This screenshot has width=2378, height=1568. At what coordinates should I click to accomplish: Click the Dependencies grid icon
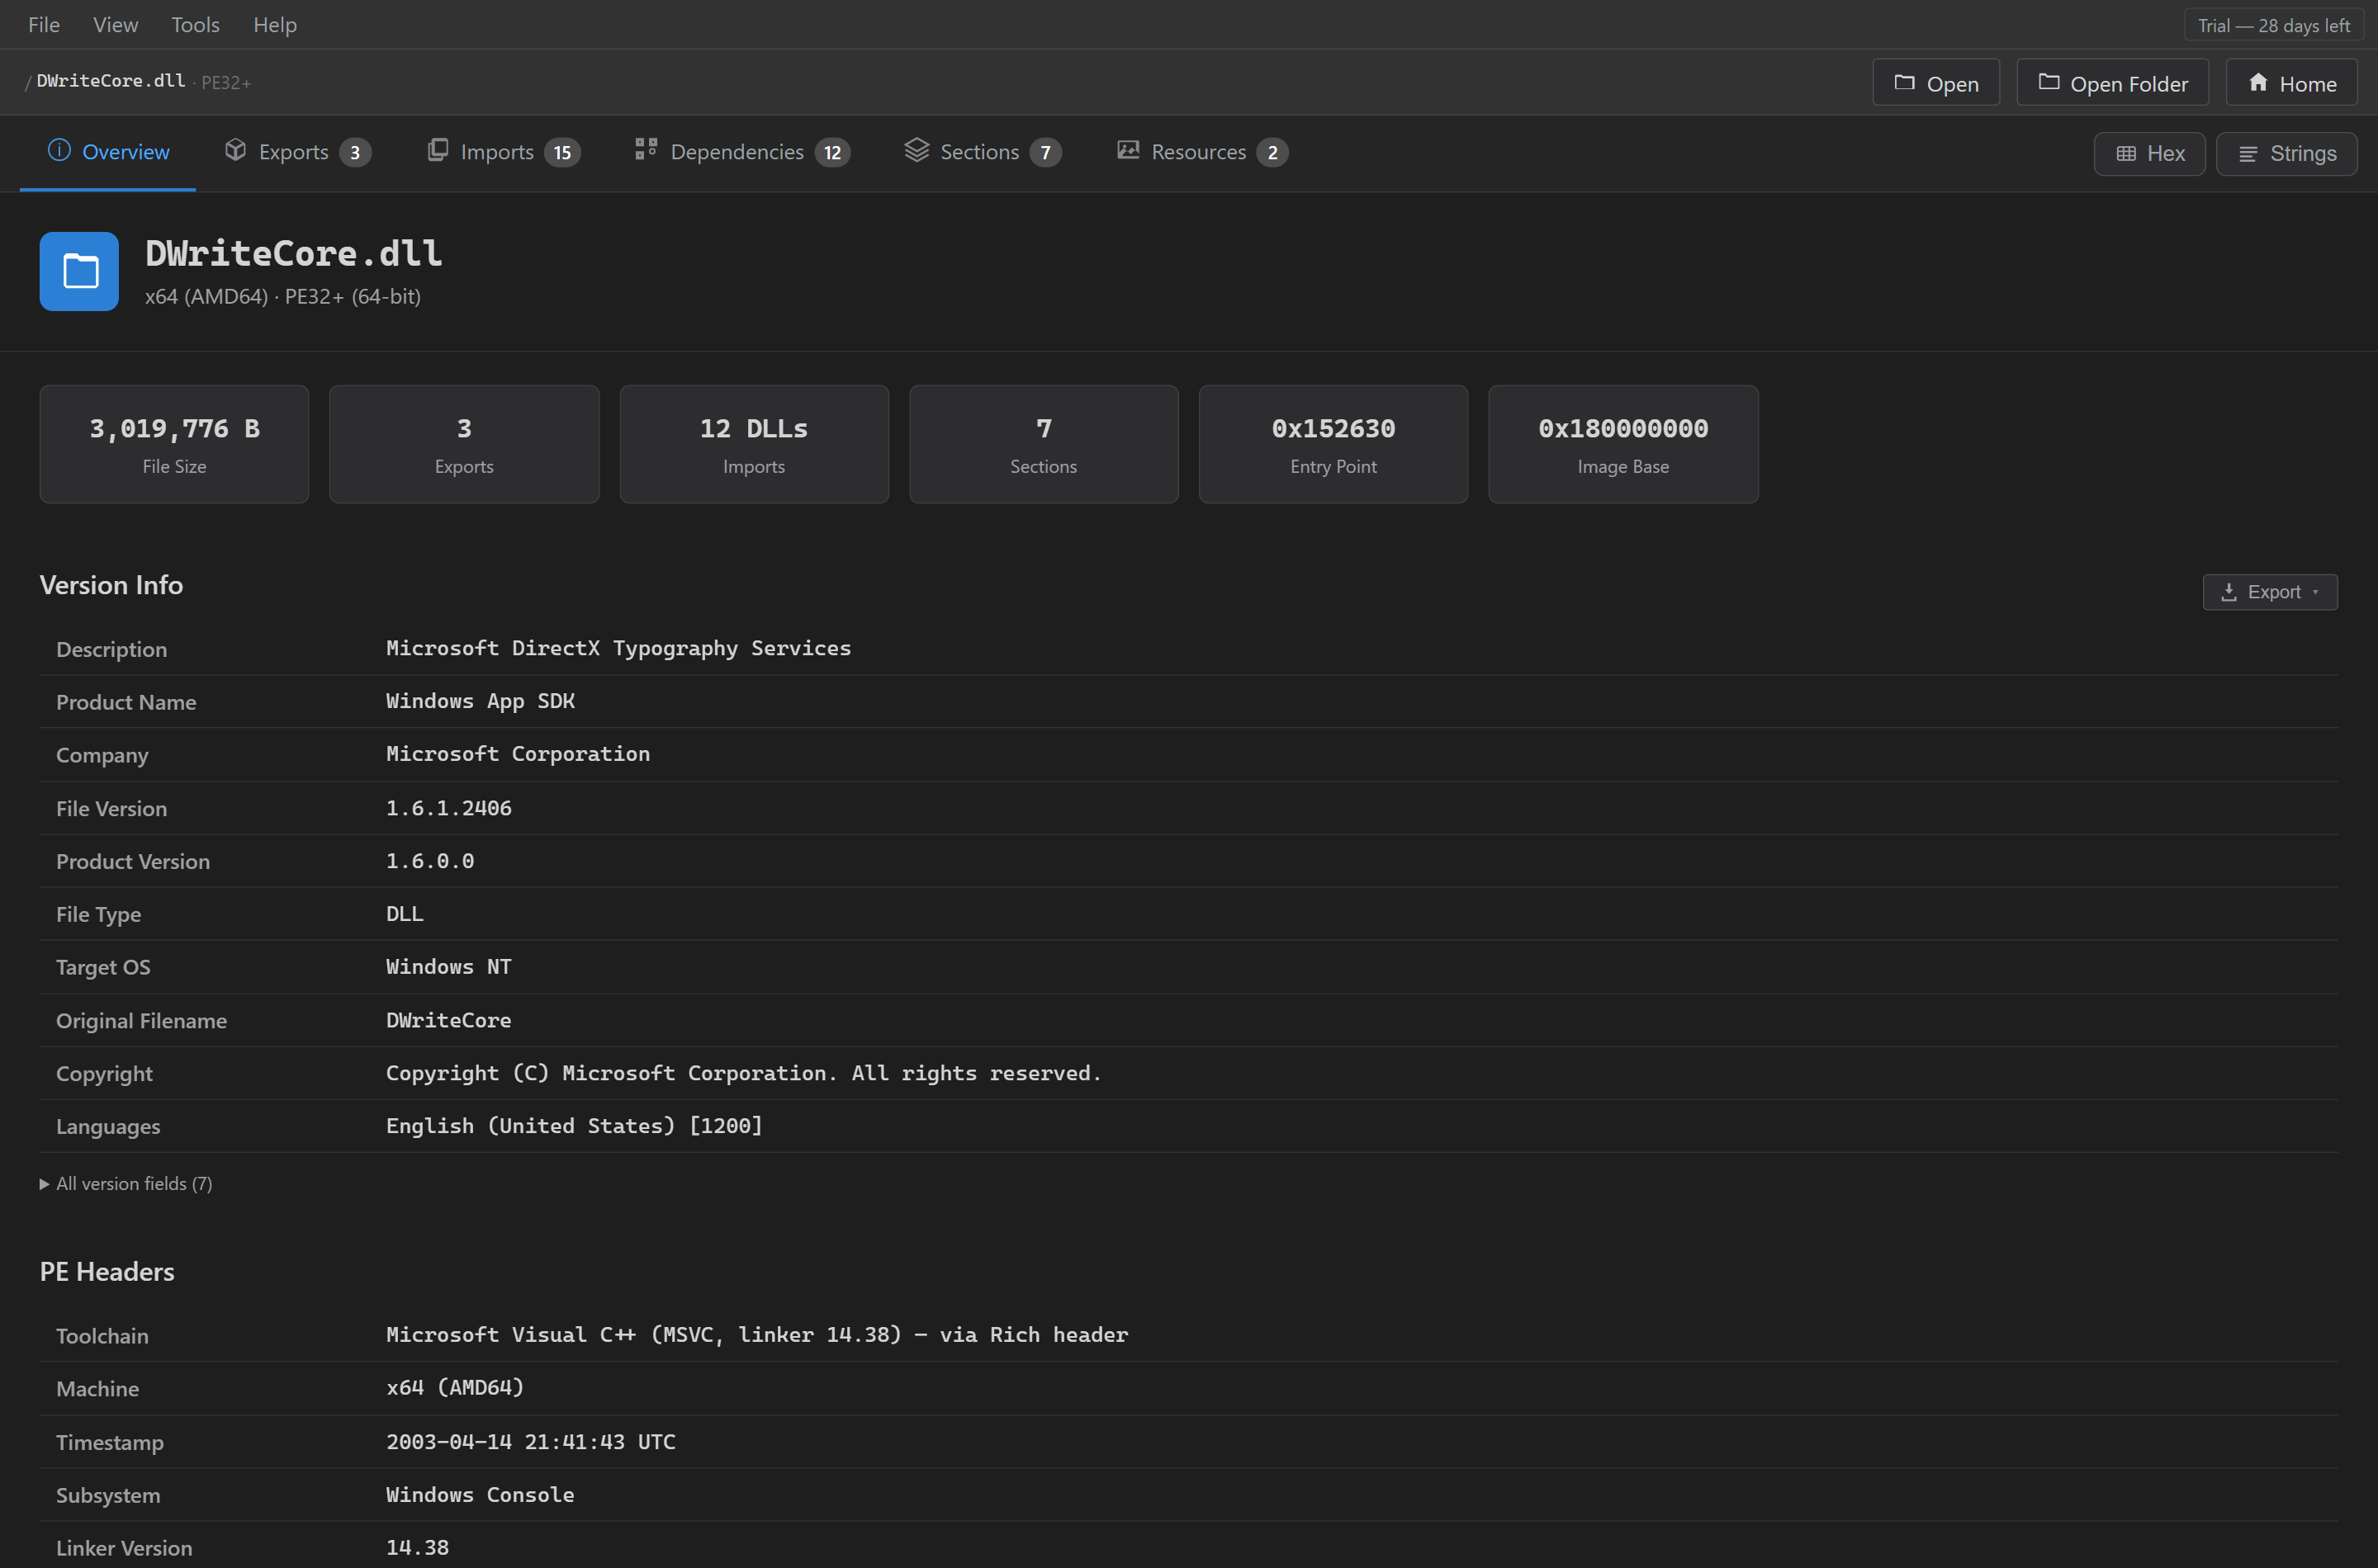pyautogui.click(x=645, y=150)
